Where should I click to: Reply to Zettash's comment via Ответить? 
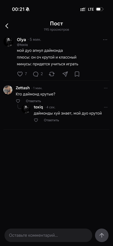(33, 101)
